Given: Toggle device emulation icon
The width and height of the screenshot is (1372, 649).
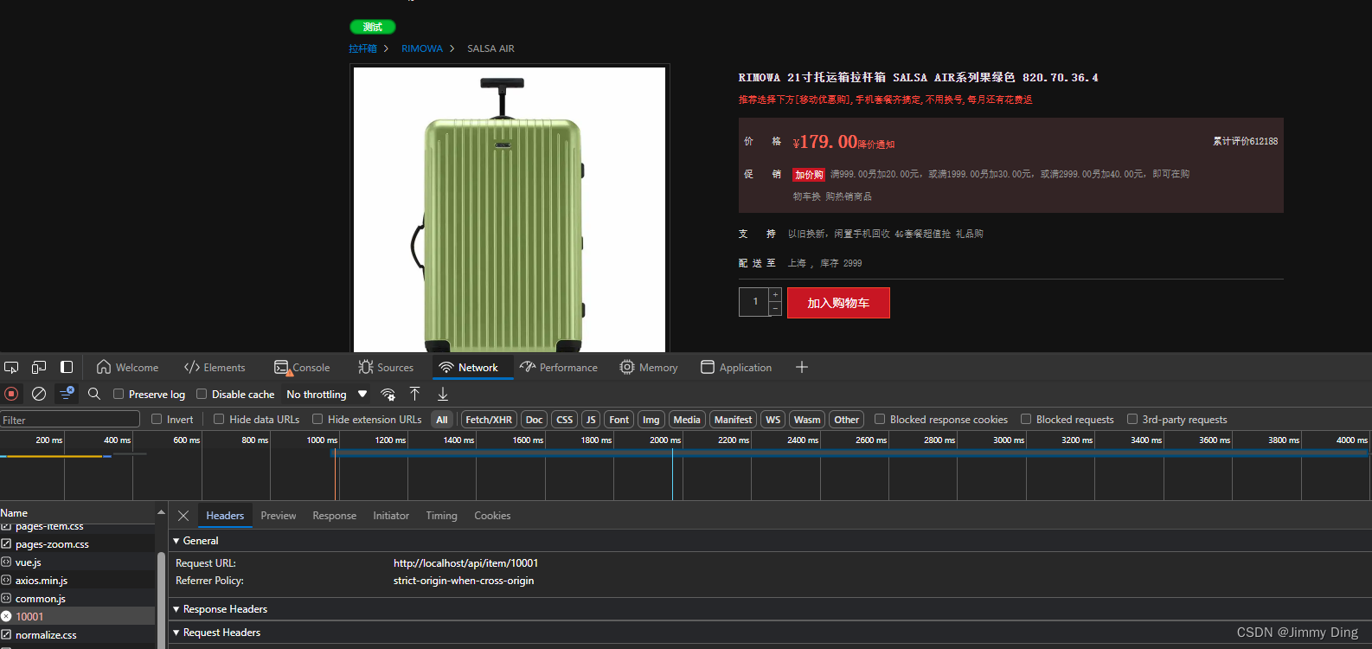Looking at the screenshot, I should (x=39, y=368).
